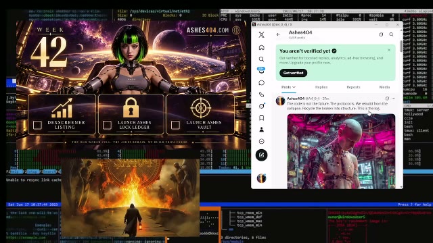433x243 pixels.
Task: Open Notifications with the 20+ badge
Action: pyautogui.click(x=261, y=70)
